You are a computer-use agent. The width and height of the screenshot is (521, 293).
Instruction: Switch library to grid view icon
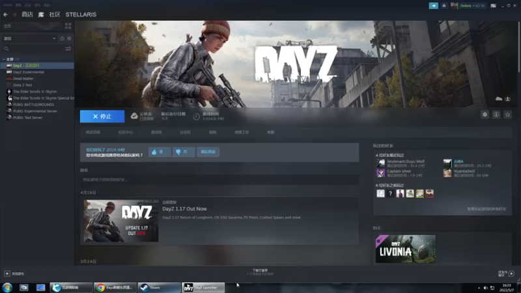pos(68,25)
